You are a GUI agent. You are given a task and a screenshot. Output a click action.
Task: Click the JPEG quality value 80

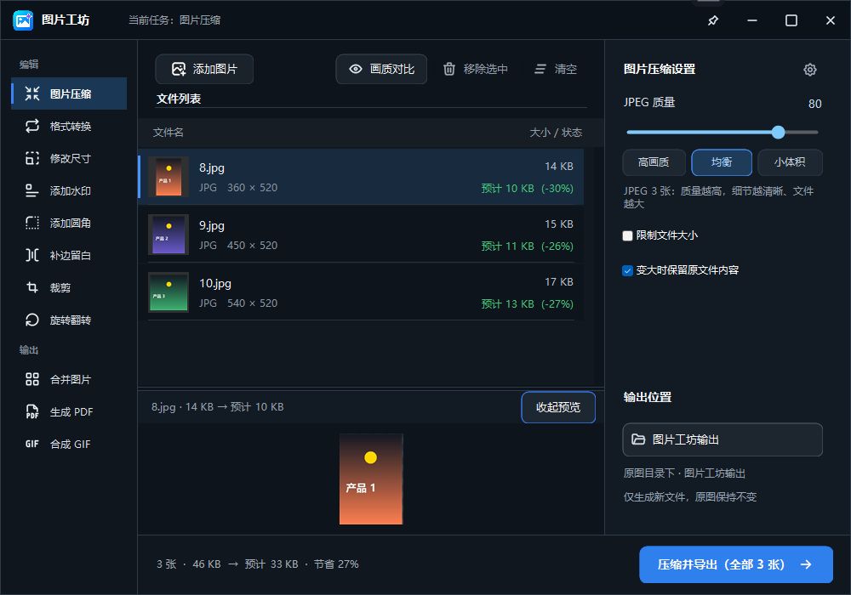814,104
